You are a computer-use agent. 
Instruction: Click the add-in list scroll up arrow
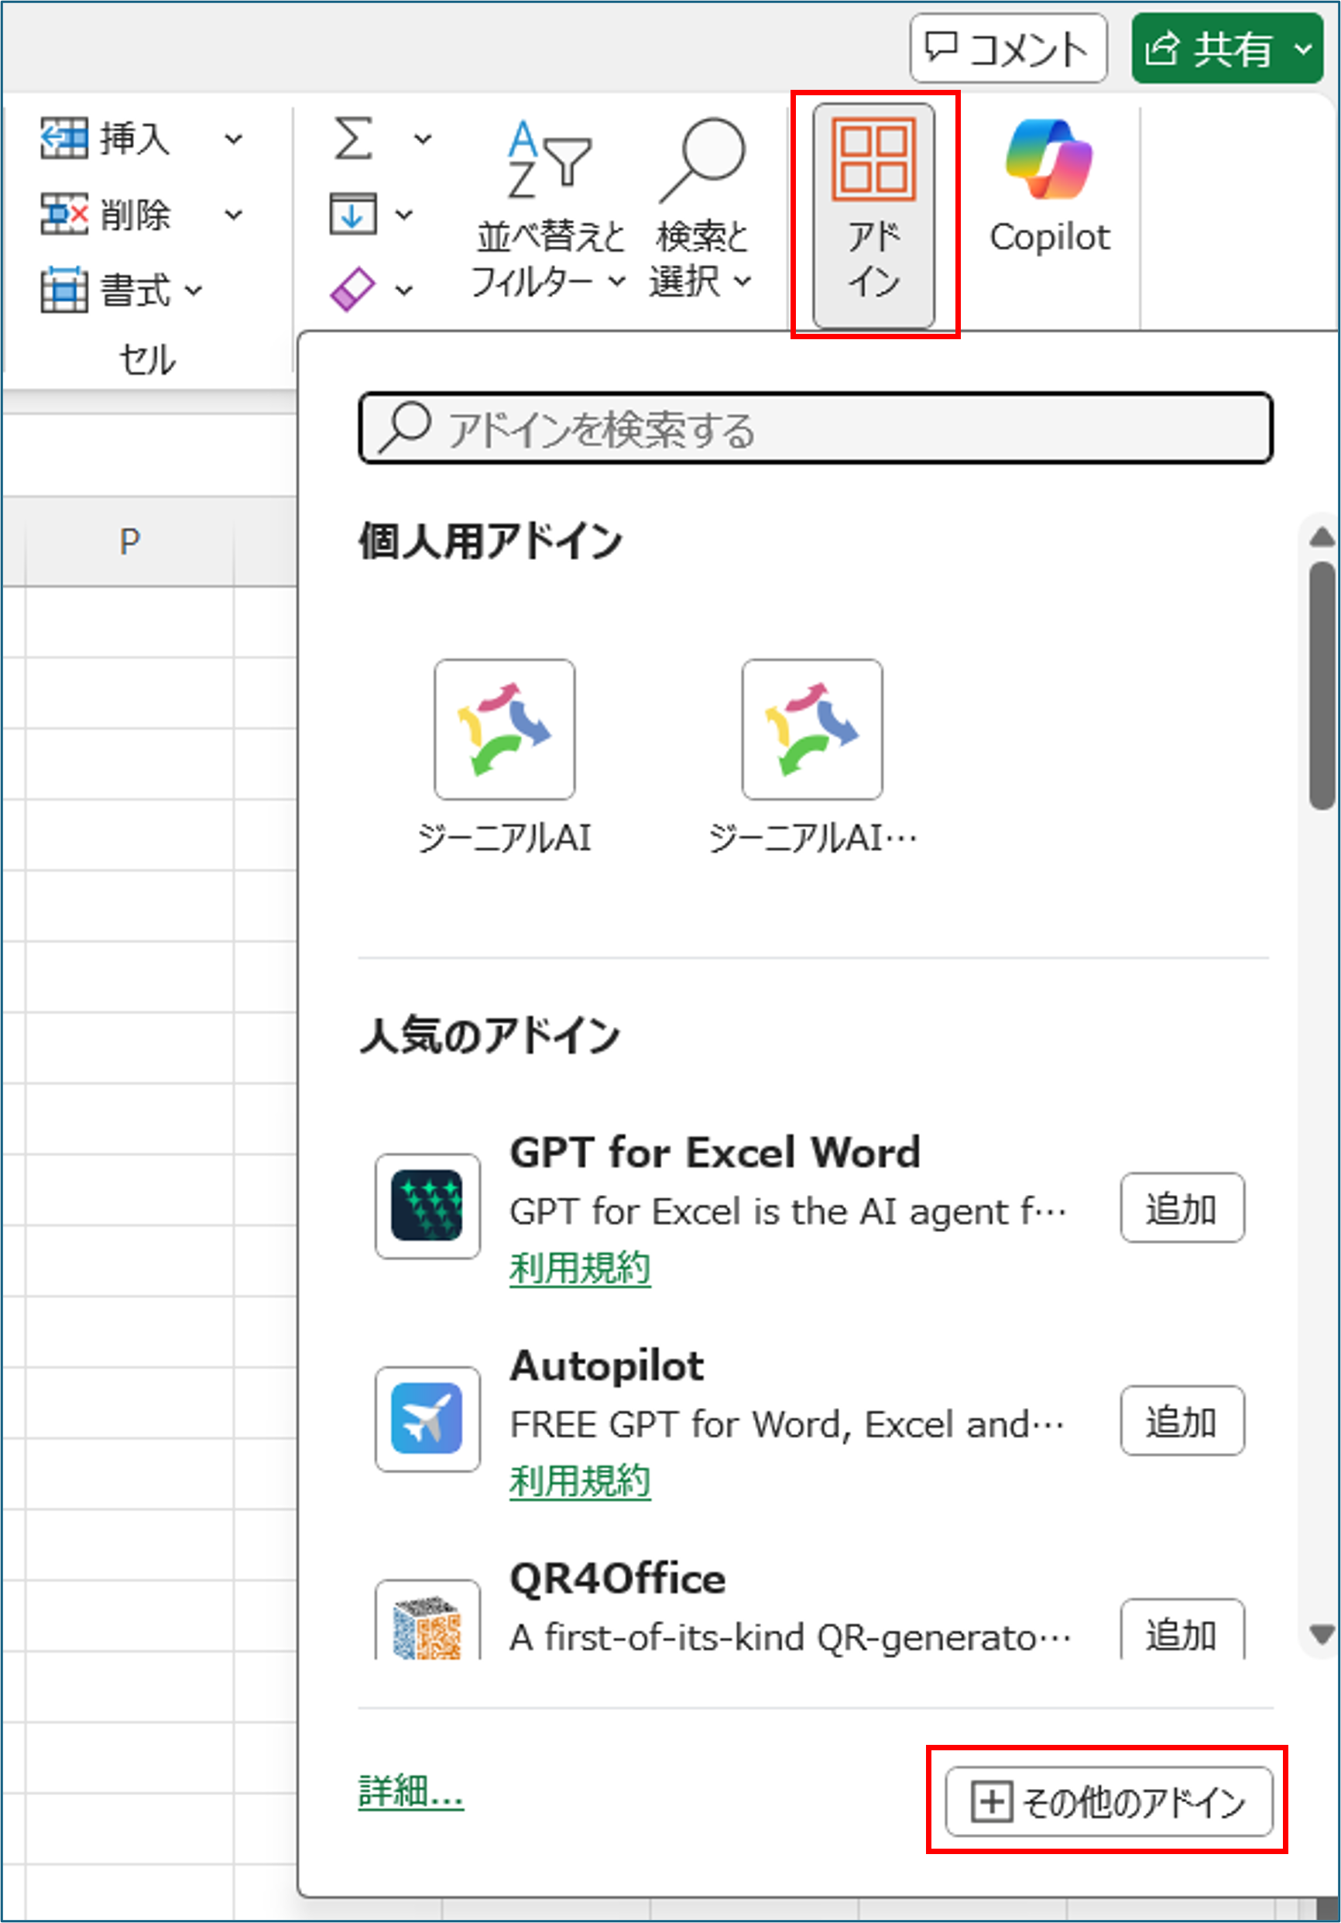coord(1322,537)
